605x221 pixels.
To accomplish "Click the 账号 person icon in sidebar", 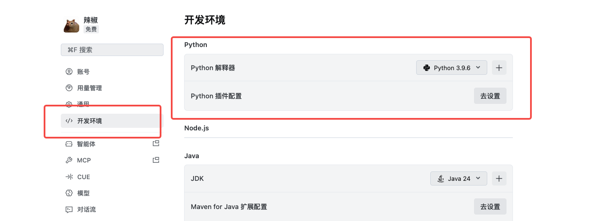I will [69, 72].
